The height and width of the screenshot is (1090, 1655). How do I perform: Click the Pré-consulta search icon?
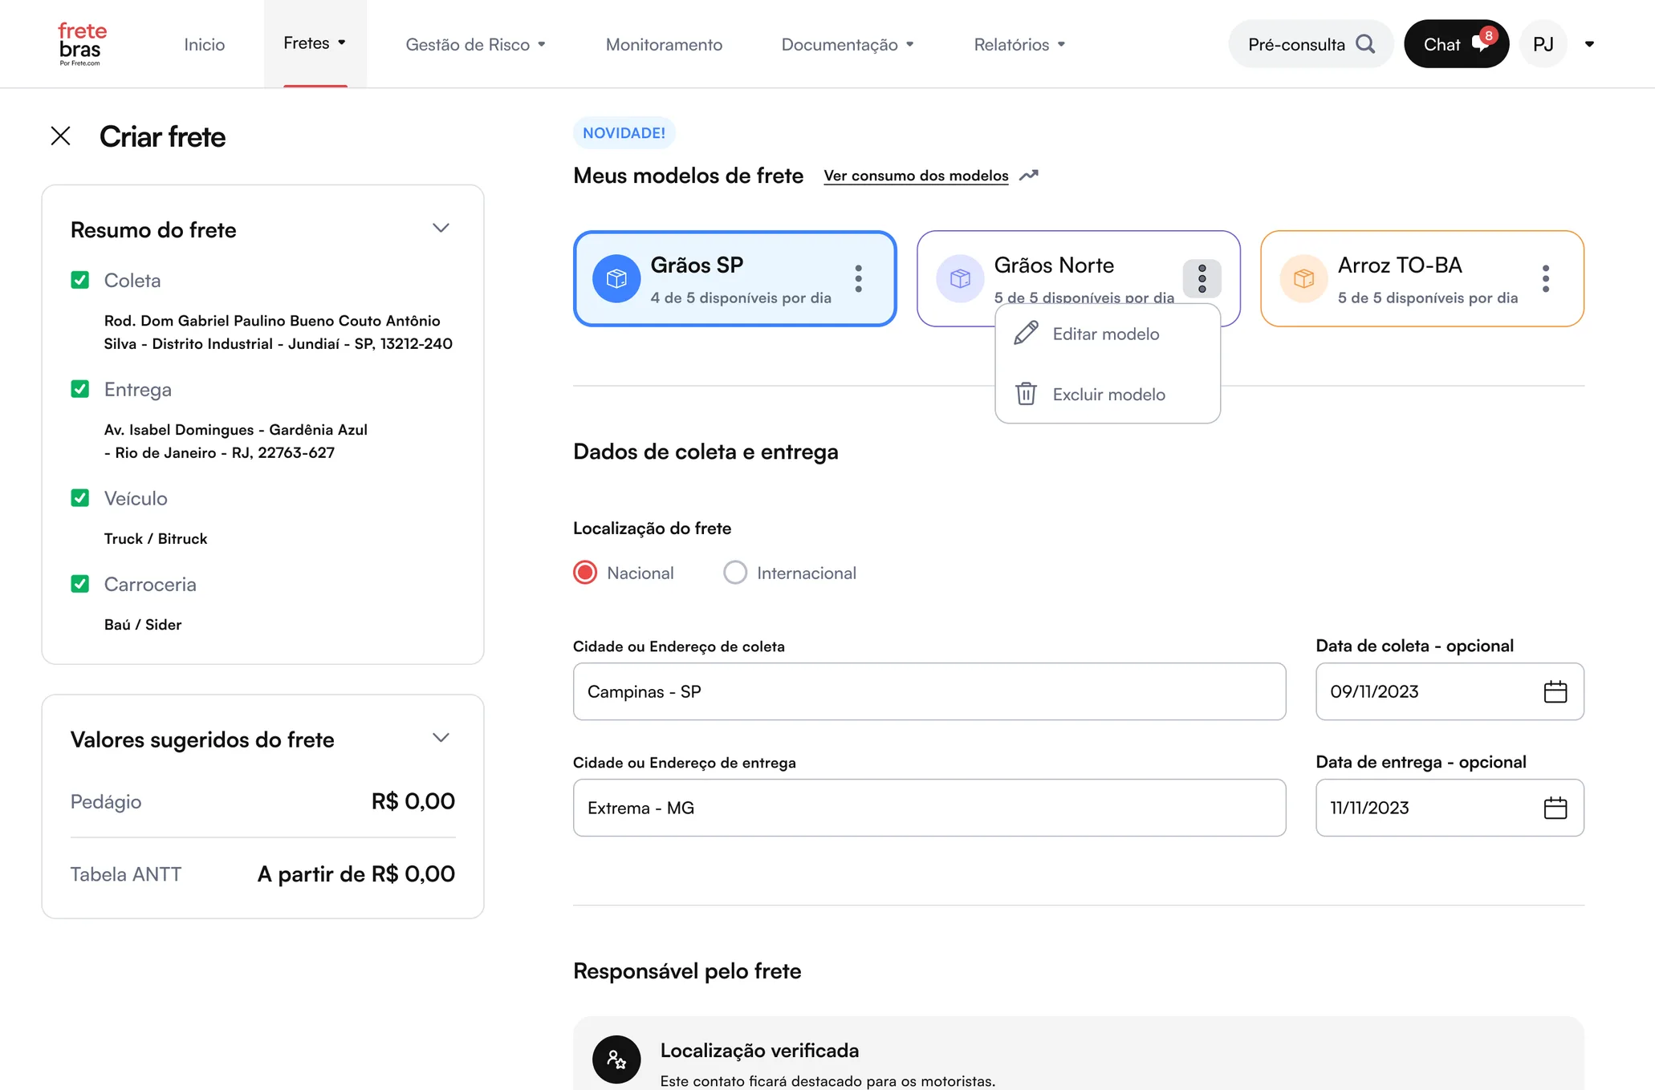pos(1365,44)
